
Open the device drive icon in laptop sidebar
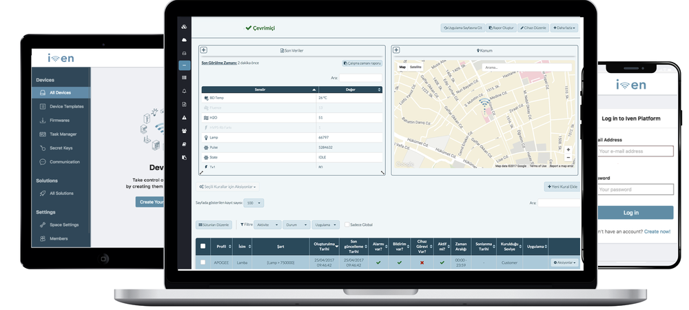[184, 52]
